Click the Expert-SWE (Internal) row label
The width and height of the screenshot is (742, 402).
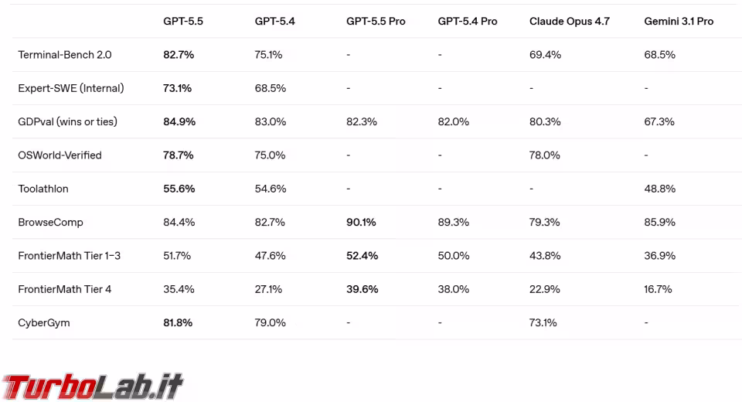[71, 88]
